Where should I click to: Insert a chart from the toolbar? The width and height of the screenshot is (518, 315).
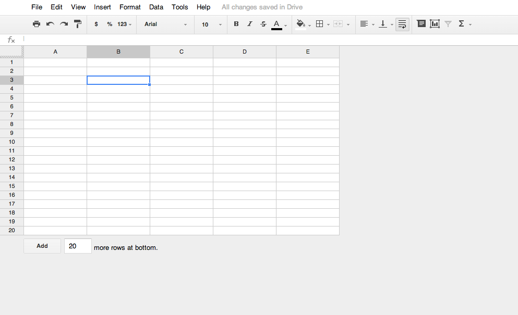click(x=435, y=23)
